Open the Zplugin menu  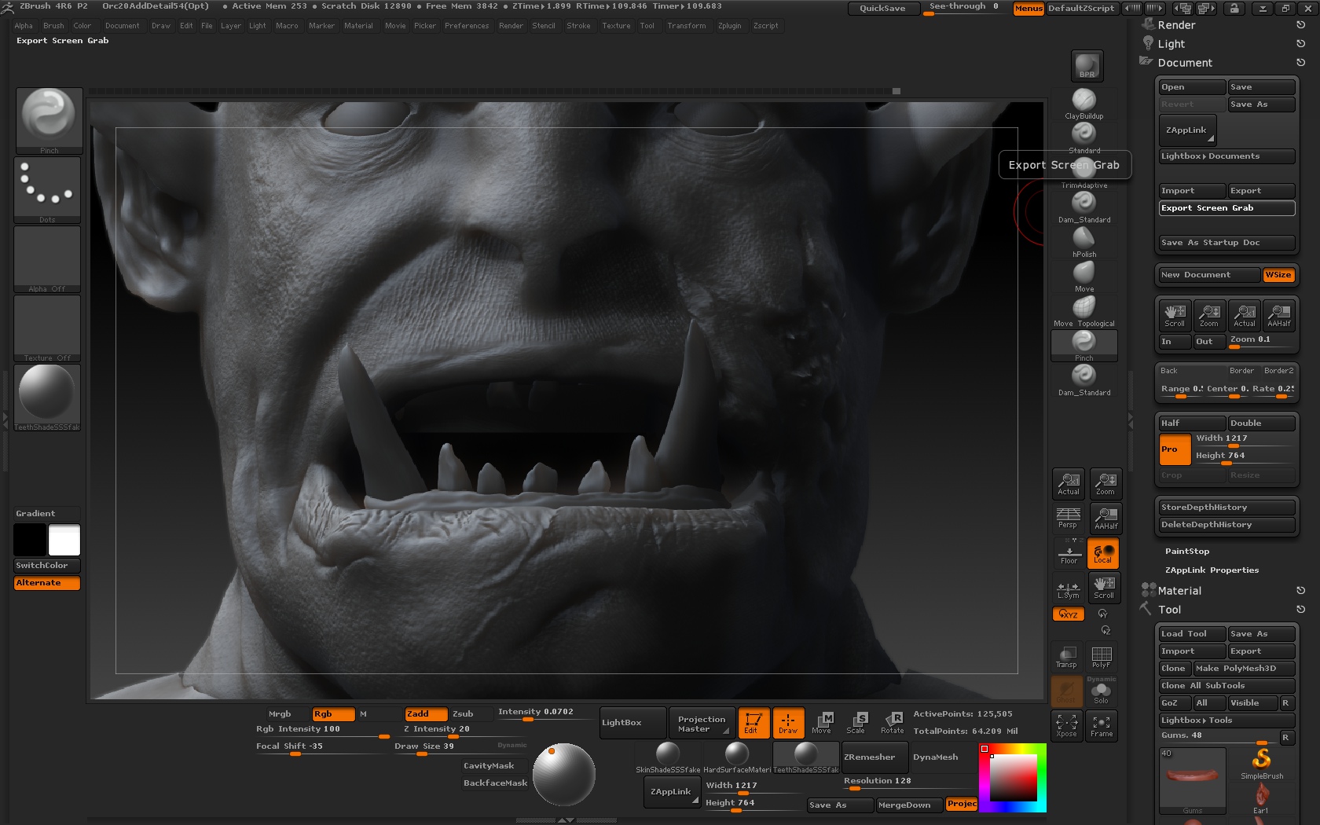point(729,26)
